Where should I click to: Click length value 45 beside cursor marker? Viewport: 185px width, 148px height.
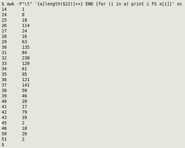4,123
